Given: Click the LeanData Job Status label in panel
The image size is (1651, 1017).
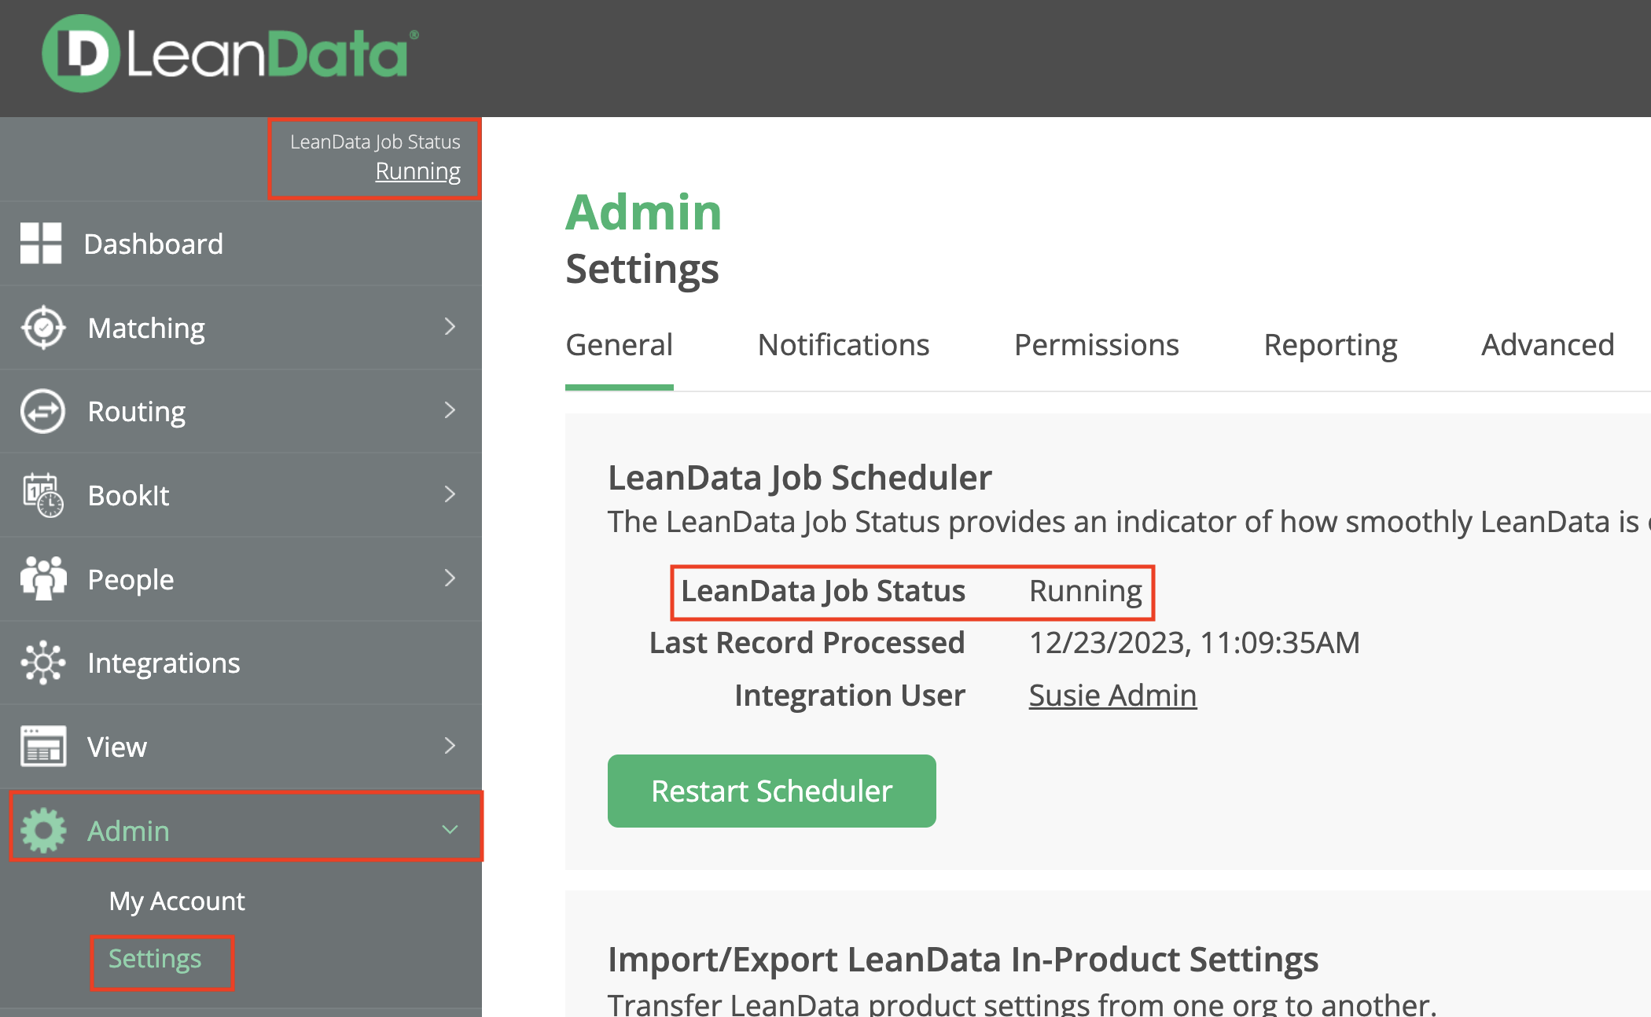Looking at the screenshot, I should coord(823,591).
